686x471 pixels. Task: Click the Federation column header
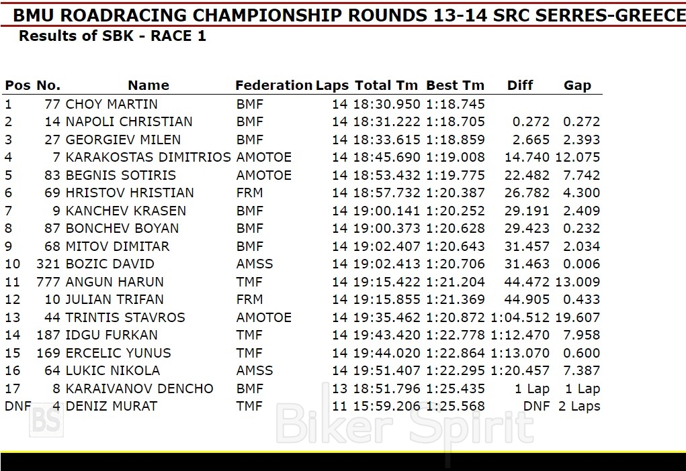(x=273, y=85)
